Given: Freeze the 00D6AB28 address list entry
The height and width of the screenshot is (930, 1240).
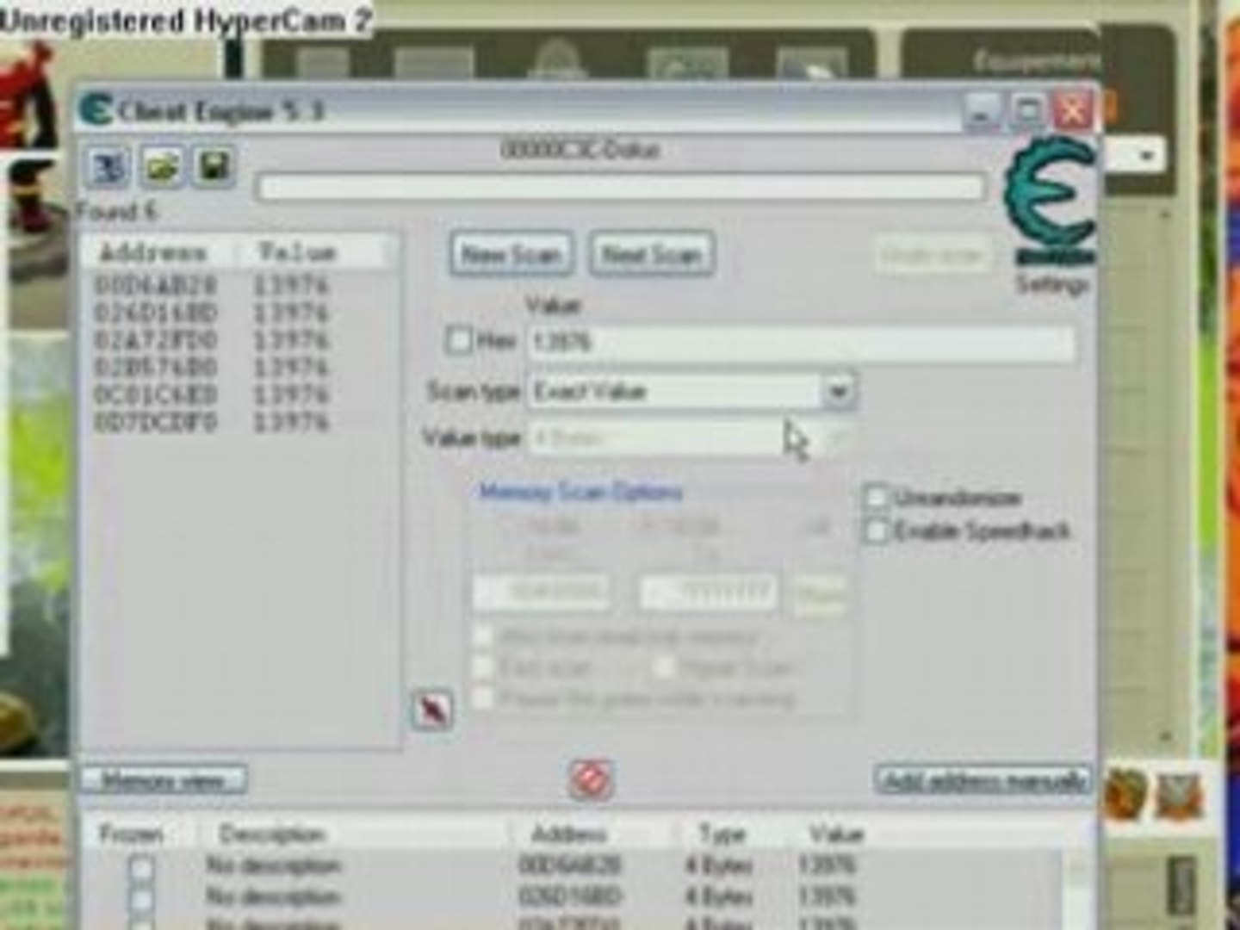Looking at the screenshot, I should (141, 866).
